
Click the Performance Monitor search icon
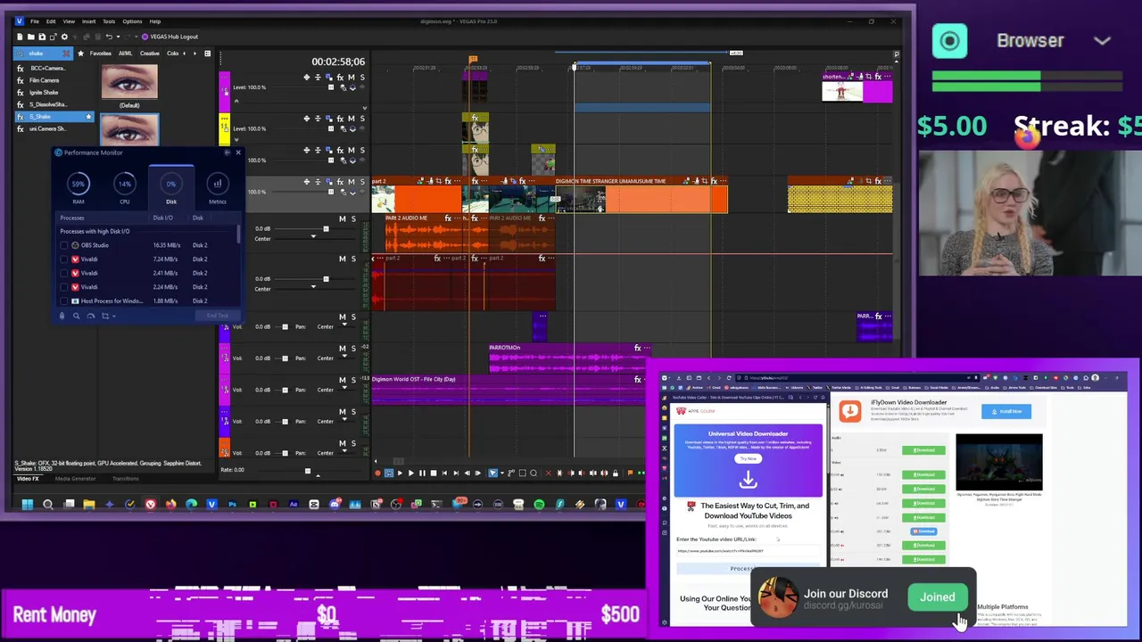[x=76, y=316]
